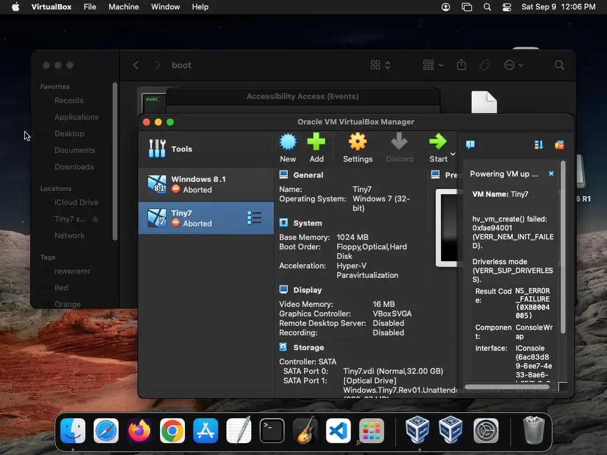Viewport: 607px width, 455px height.
Task: Click the sort notifications icon
Action: (x=539, y=145)
